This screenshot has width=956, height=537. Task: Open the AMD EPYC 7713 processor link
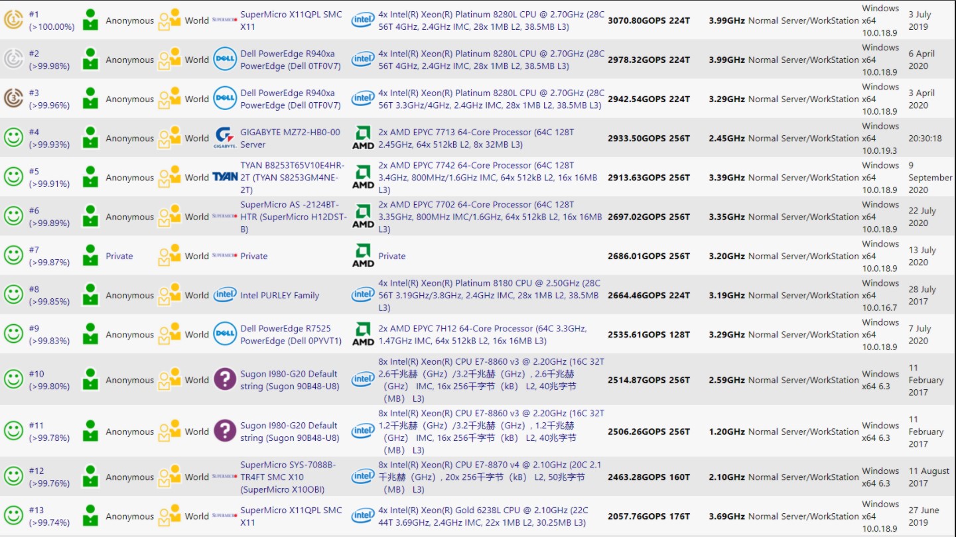click(476, 138)
